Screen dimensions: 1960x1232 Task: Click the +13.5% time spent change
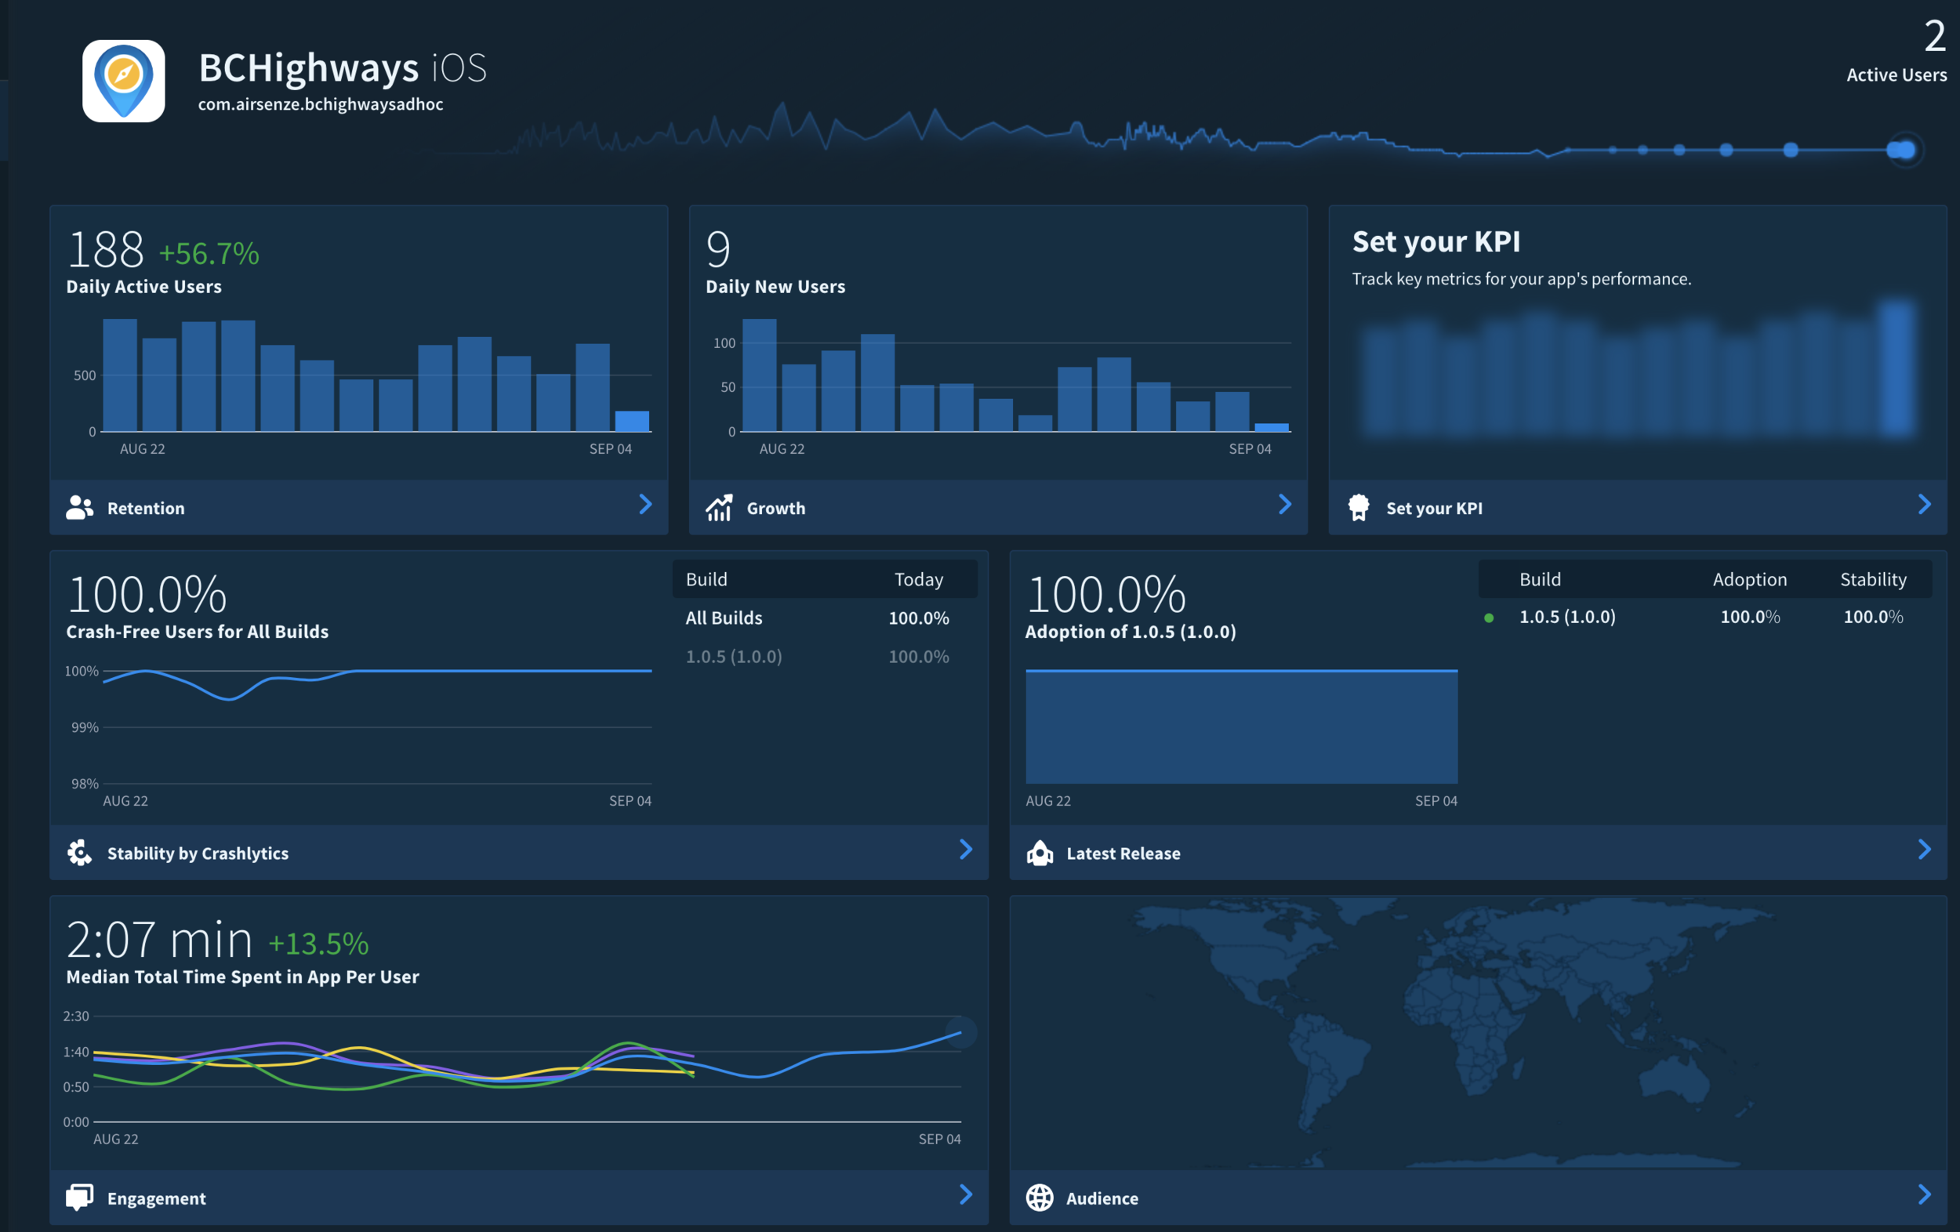[318, 944]
